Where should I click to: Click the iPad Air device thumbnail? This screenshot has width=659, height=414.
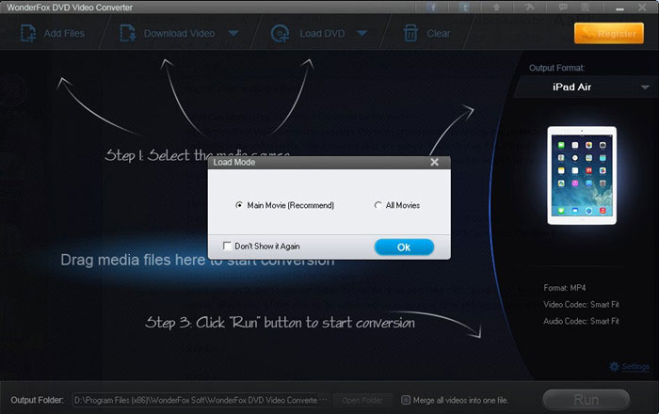(582, 176)
